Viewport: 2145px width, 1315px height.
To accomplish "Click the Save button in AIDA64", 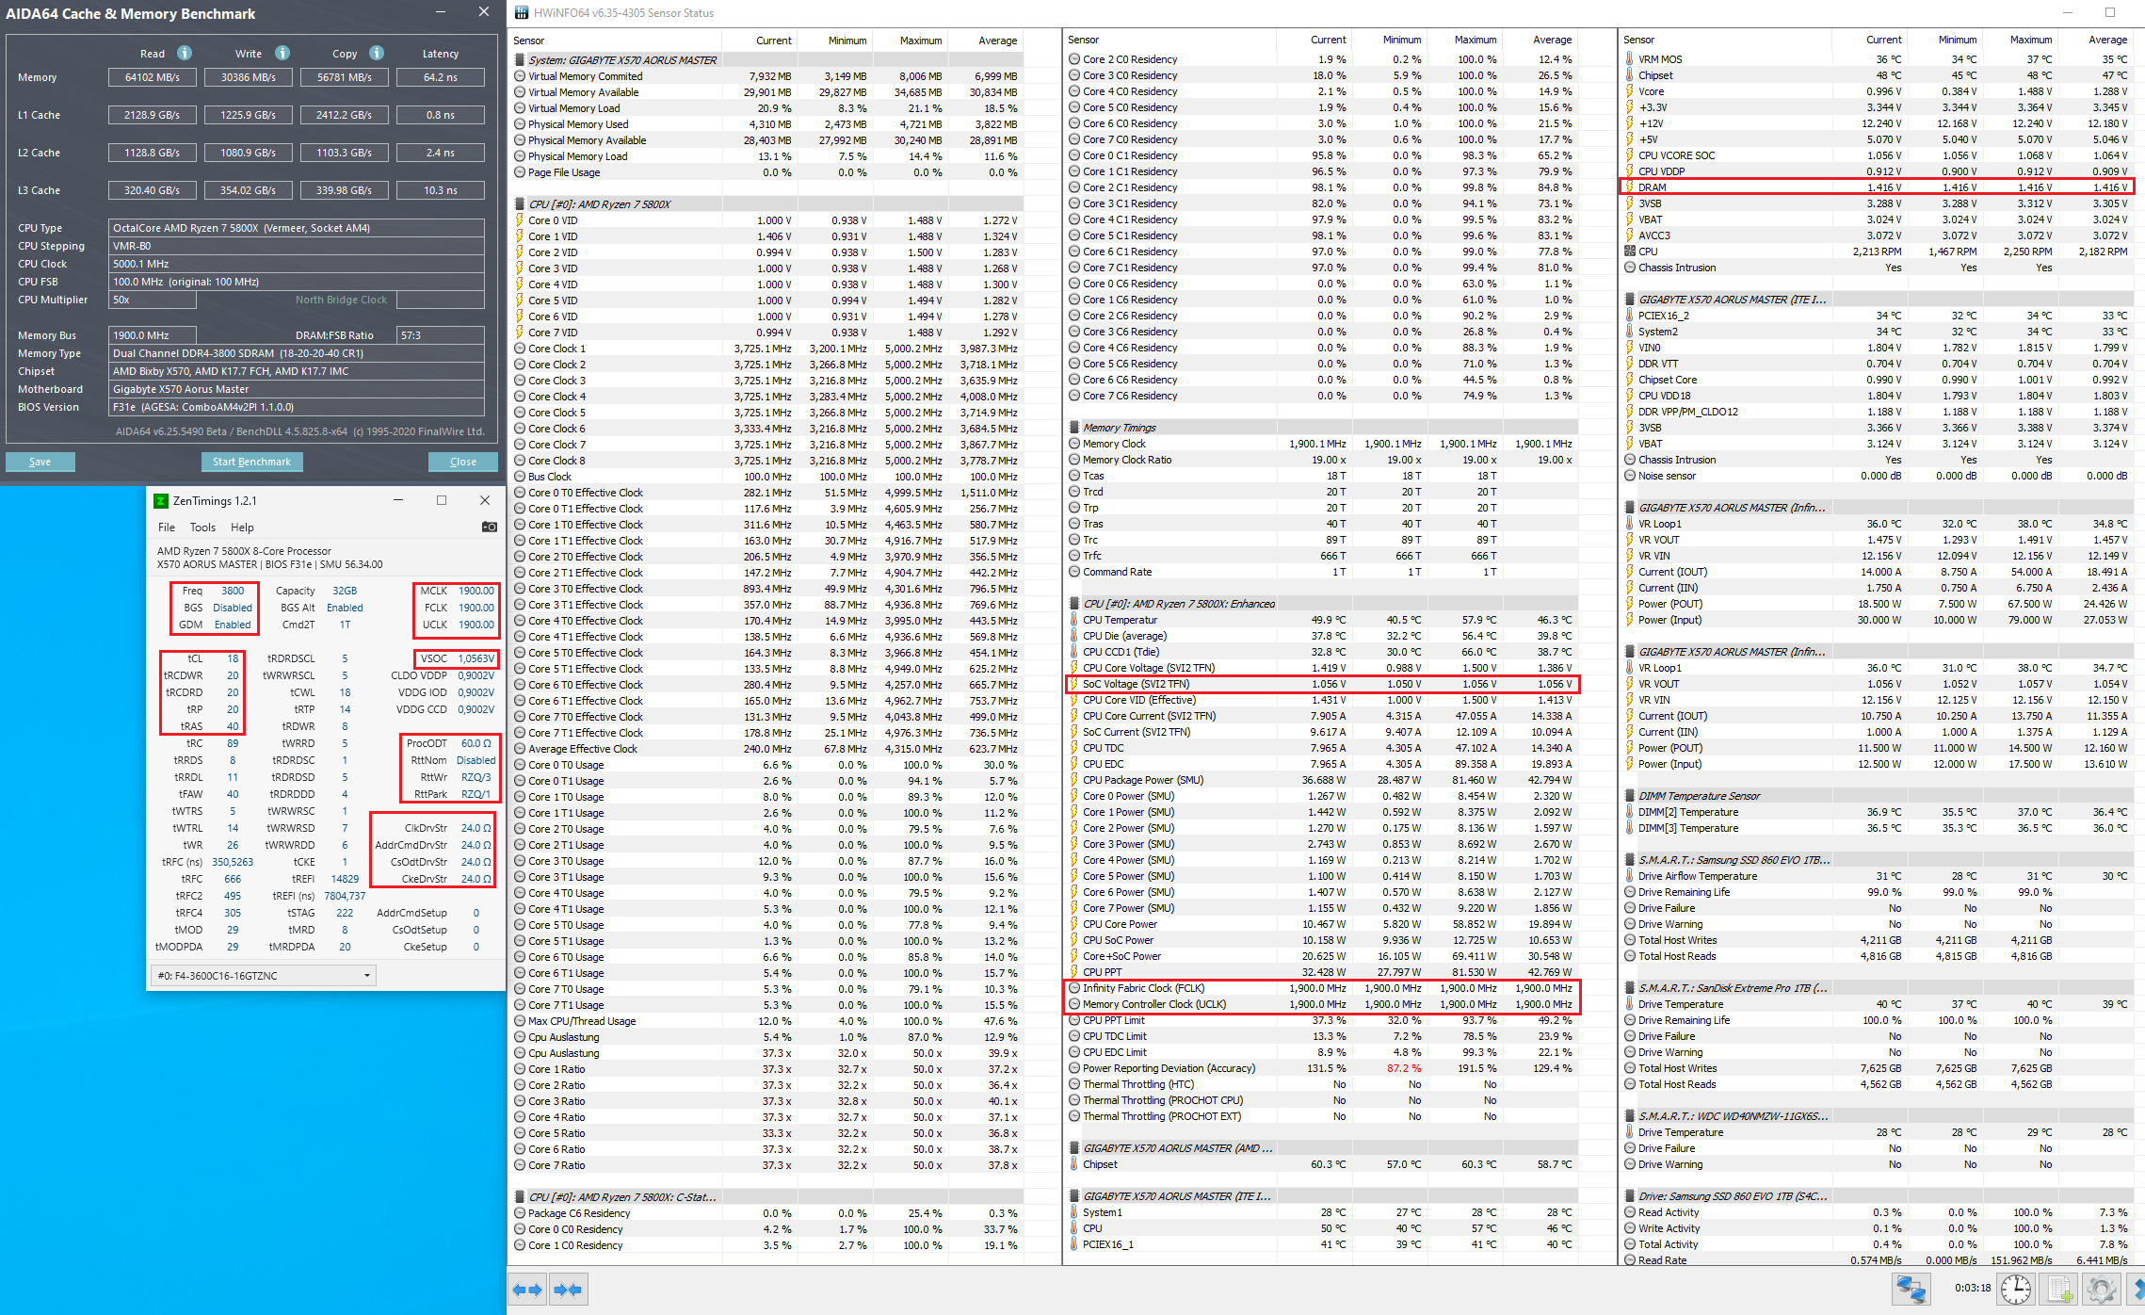I will point(40,462).
